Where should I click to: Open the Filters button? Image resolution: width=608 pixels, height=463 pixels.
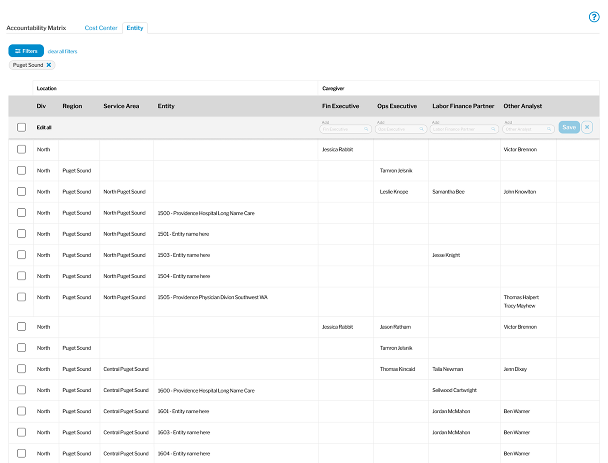click(x=26, y=51)
